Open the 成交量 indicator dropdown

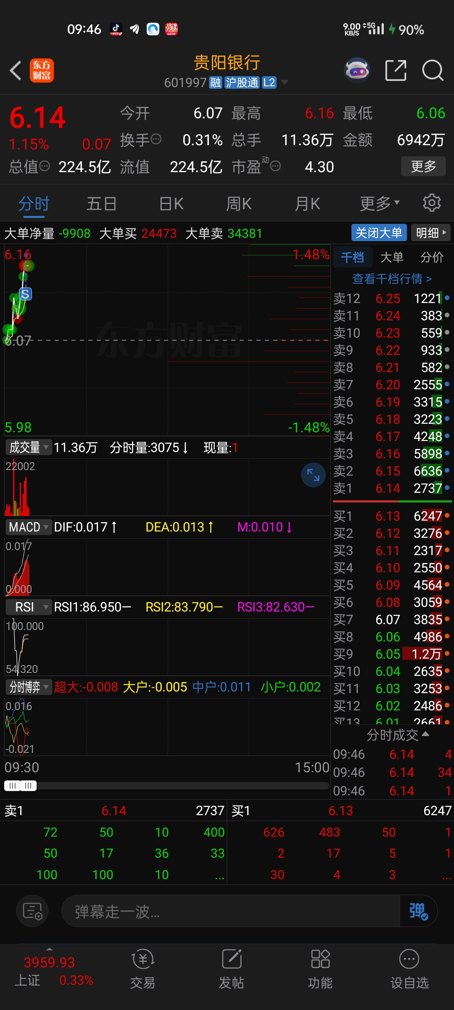[28, 447]
